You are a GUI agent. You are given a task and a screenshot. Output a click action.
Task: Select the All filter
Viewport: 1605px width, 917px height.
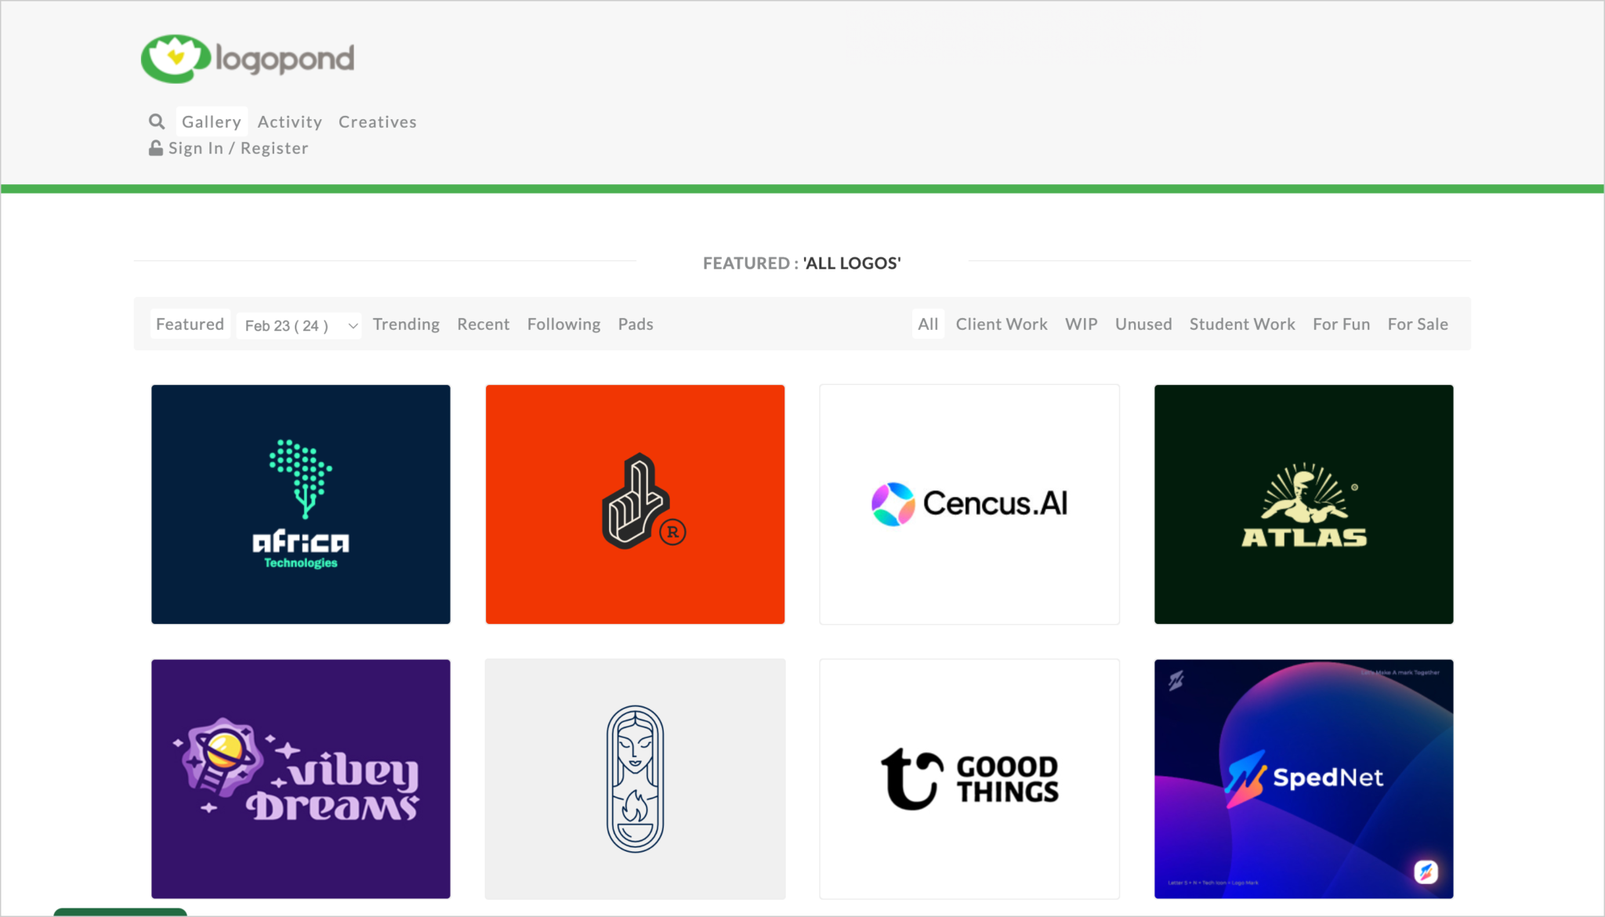point(928,324)
